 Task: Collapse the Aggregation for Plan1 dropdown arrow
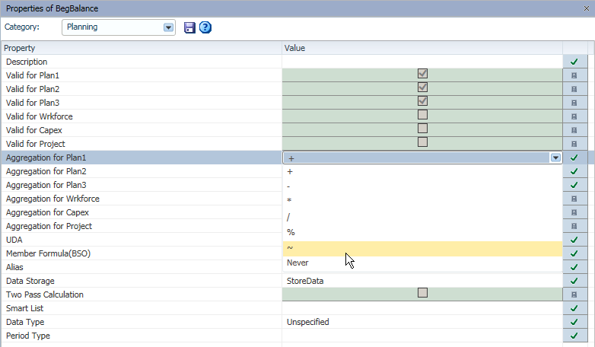(x=556, y=158)
